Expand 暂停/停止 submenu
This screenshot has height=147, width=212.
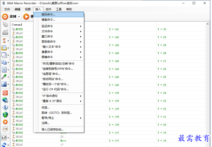[59, 118]
